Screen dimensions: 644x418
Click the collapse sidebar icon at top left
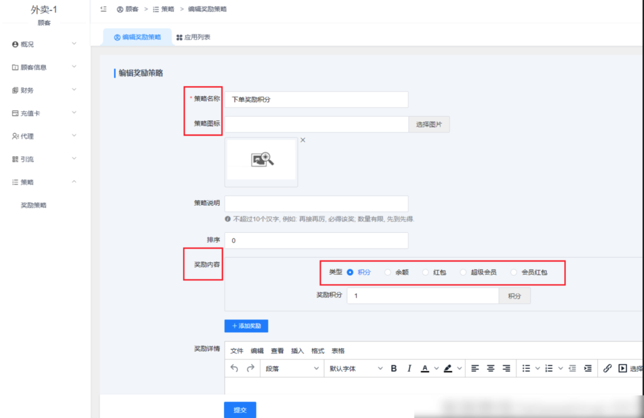click(x=103, y=9)
